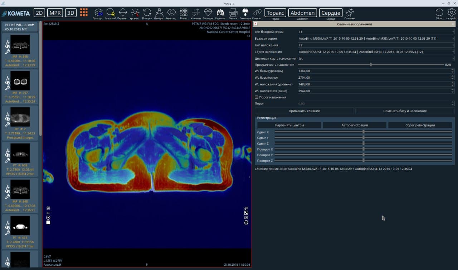Activate the Поворот rotate tool

[147, 13]
